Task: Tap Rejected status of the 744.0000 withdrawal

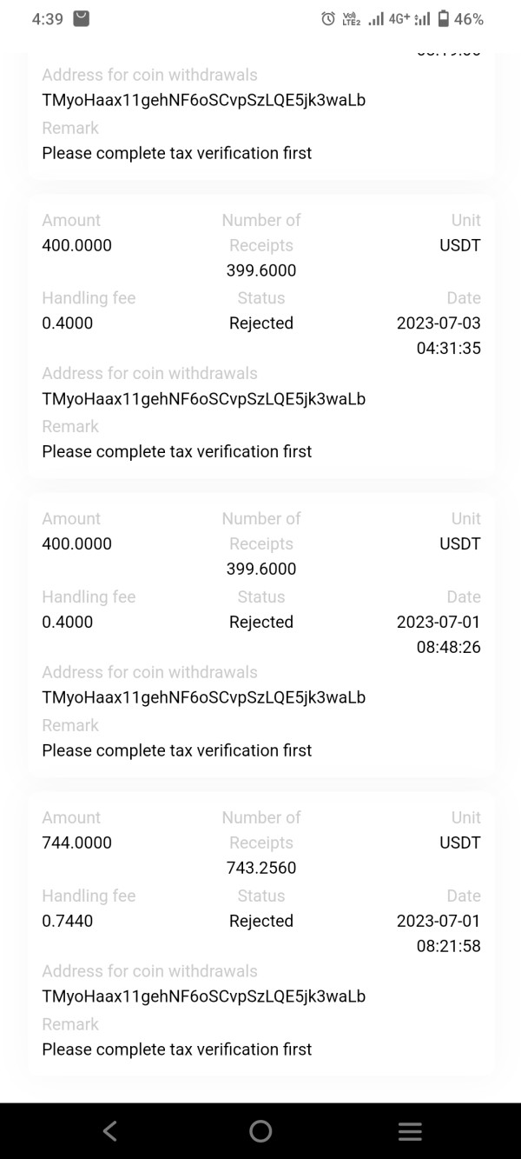Action: point(261,921)
